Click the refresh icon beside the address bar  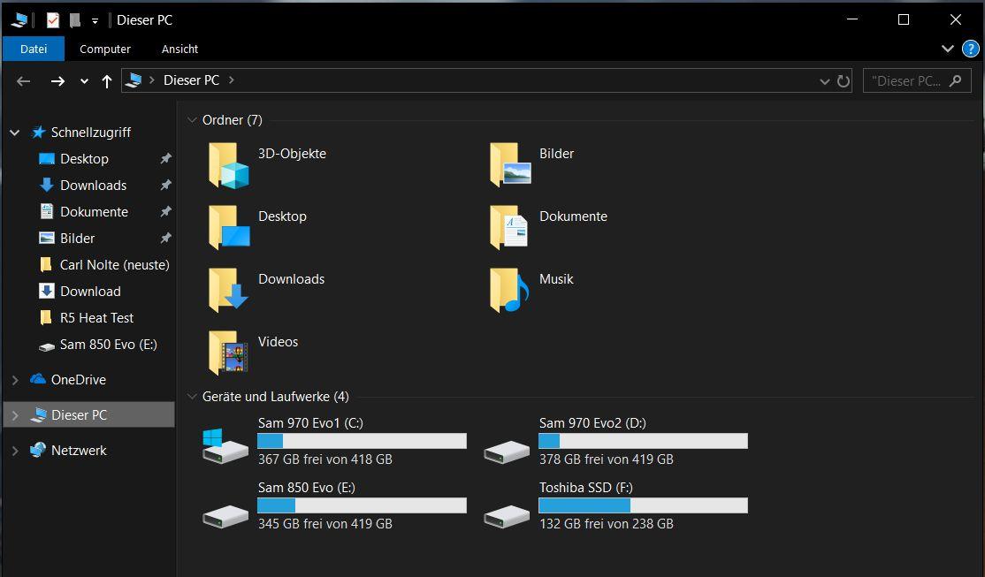844,80
